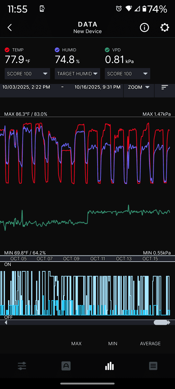Open the info circle icon
The height and width of the screenshot is (389, 175).
tap(144, 28)
